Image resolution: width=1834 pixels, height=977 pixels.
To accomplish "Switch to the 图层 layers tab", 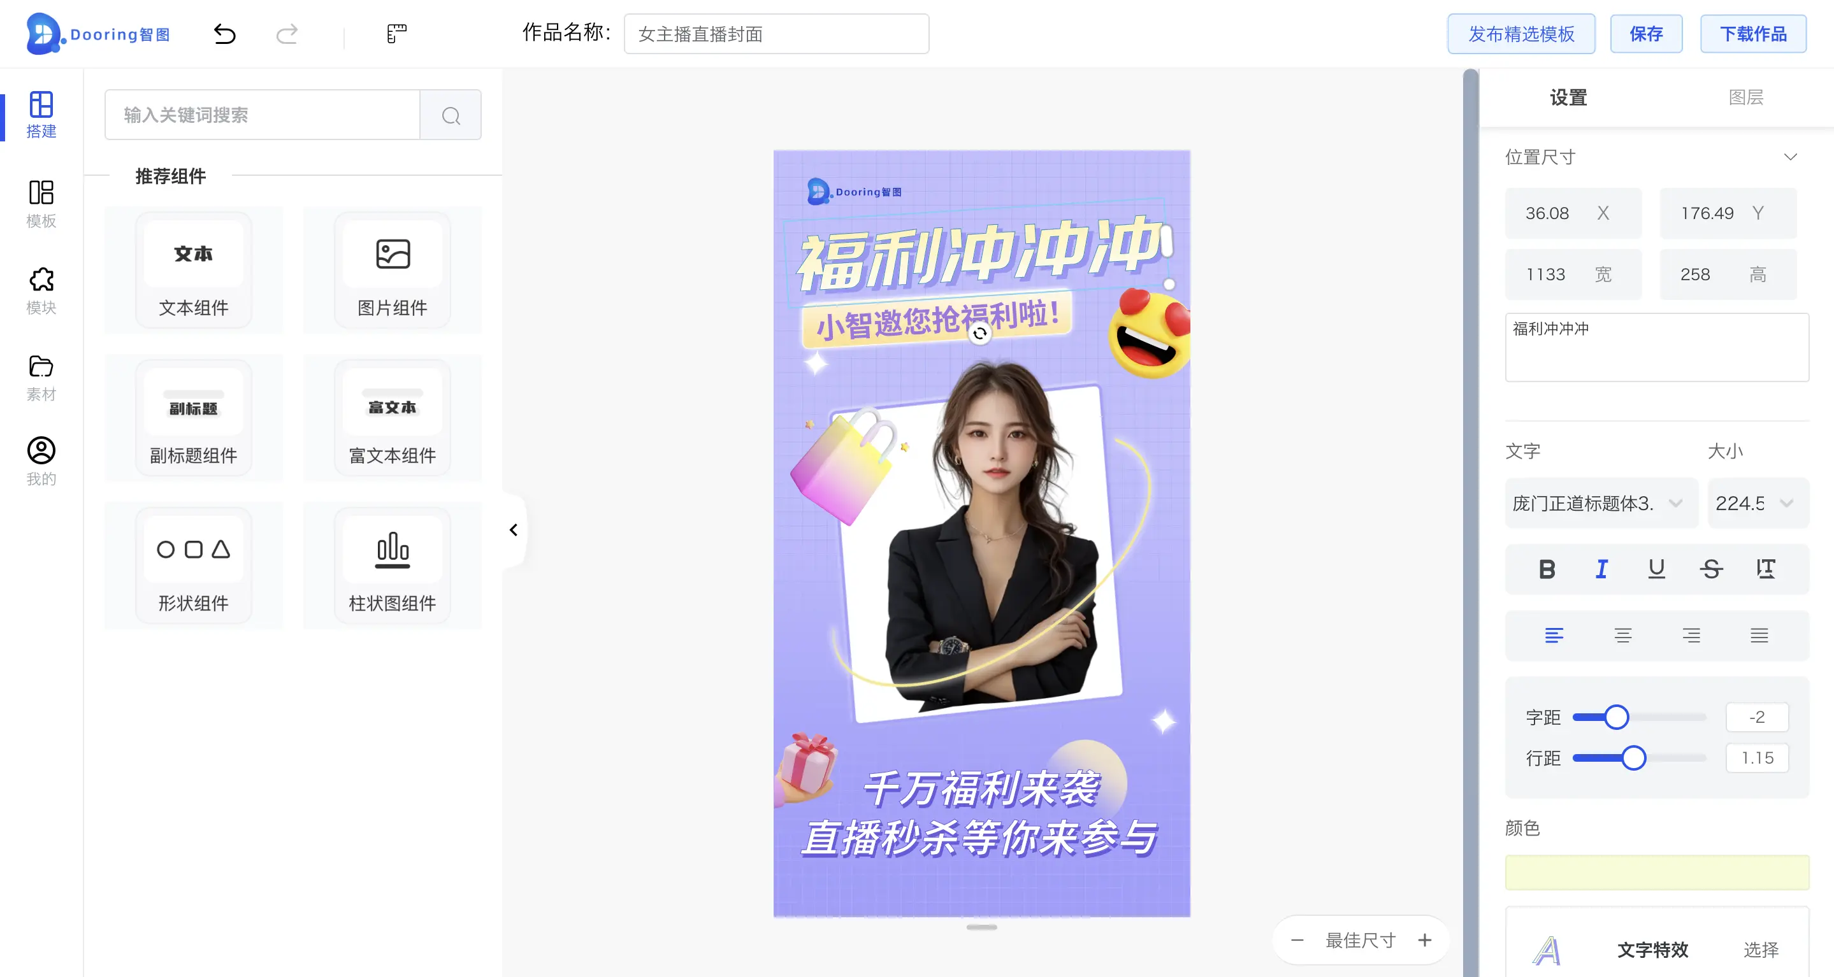I will (x=1745, y=97).
